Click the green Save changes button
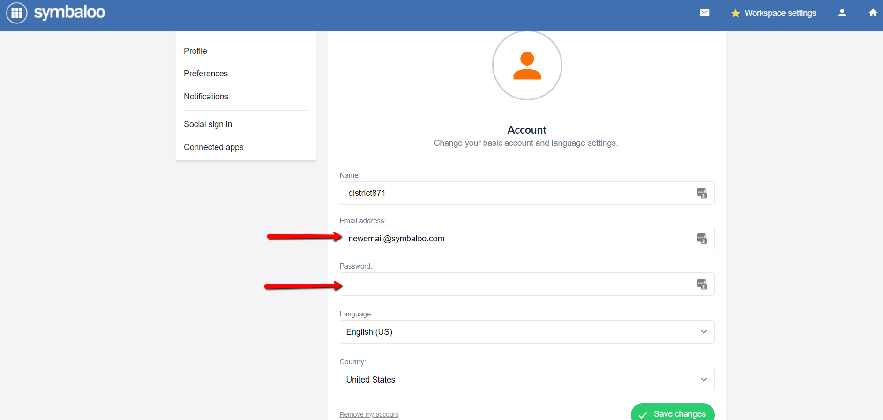883x420 pixels. click(x=673, y=412)
